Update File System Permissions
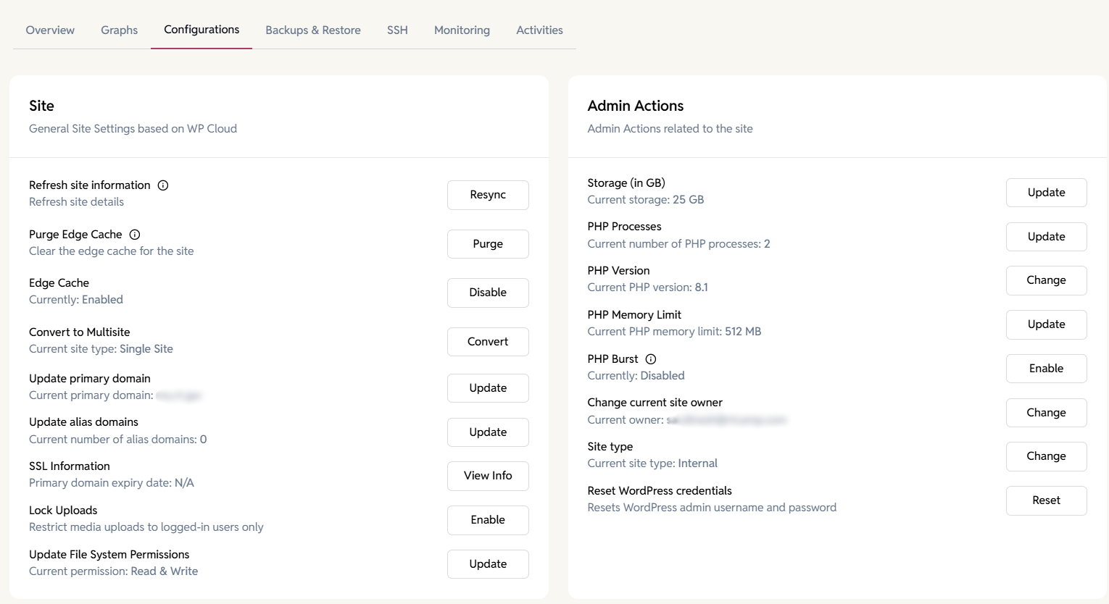This screenshot has height=604, width=1109. coord(488,564)
